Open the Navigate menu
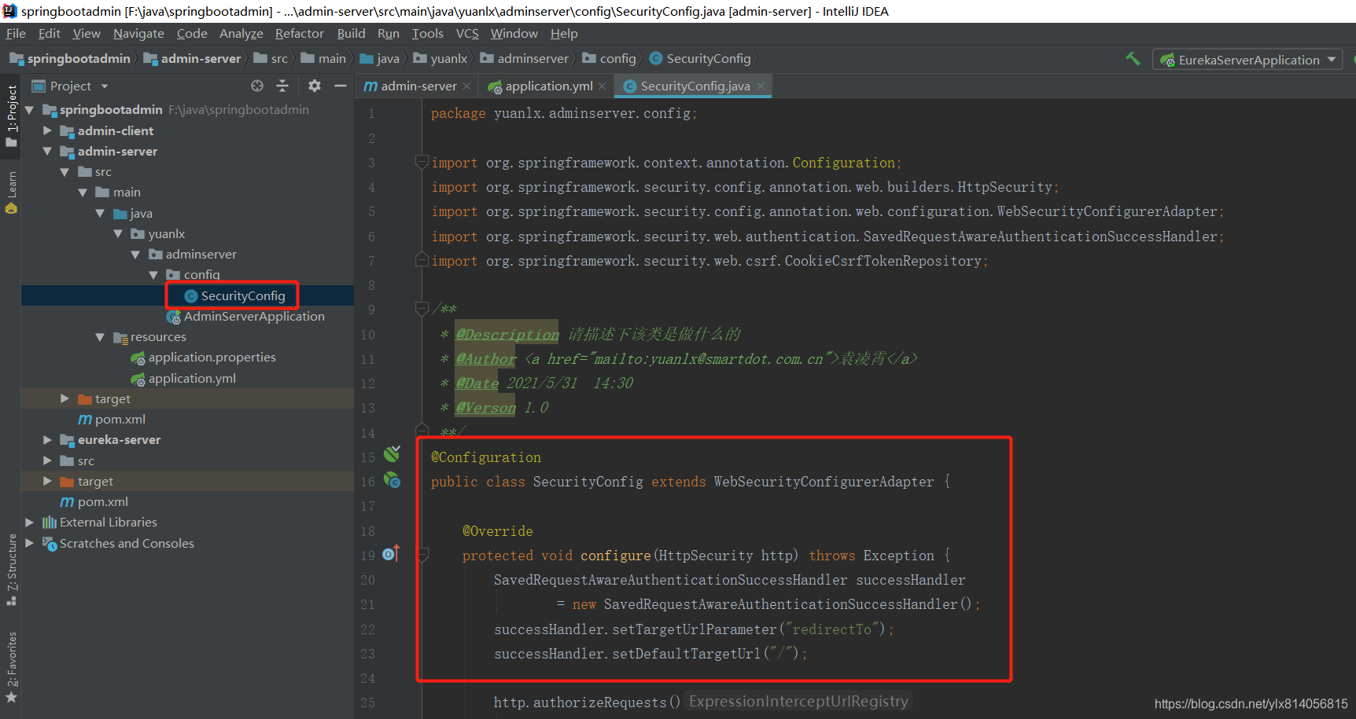This screenshot has height=719, width=1356. coord(138,33)
